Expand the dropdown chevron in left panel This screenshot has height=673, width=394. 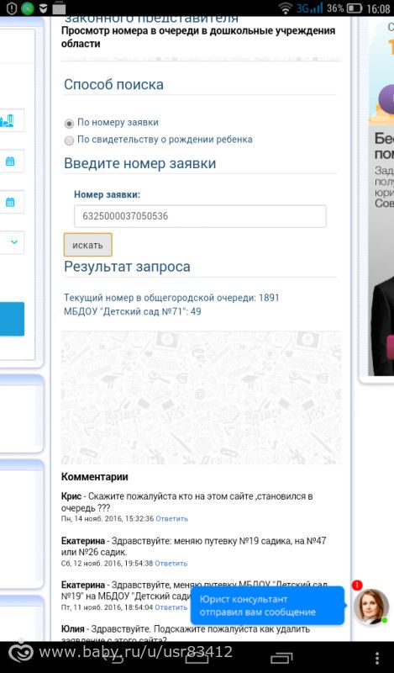(x=14, y=242)
